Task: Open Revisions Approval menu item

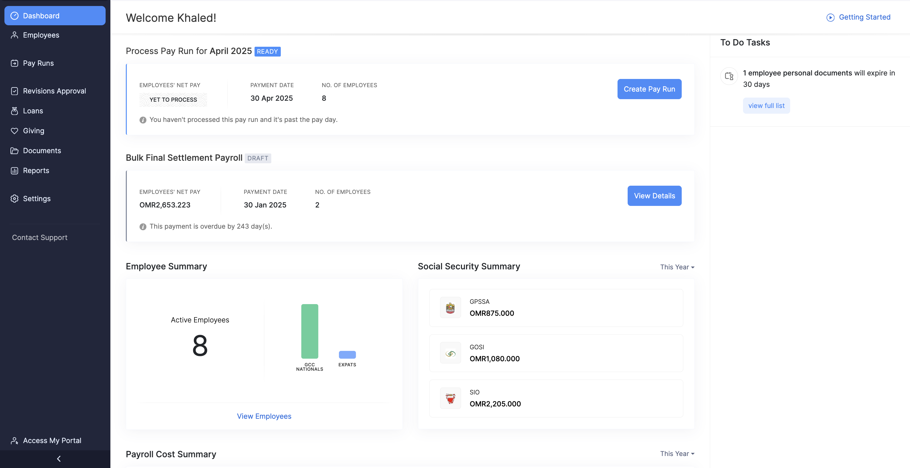Action: pyautogui.click(x=54, y=91)
